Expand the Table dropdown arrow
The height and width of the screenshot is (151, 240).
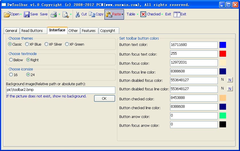coord(138,14)
